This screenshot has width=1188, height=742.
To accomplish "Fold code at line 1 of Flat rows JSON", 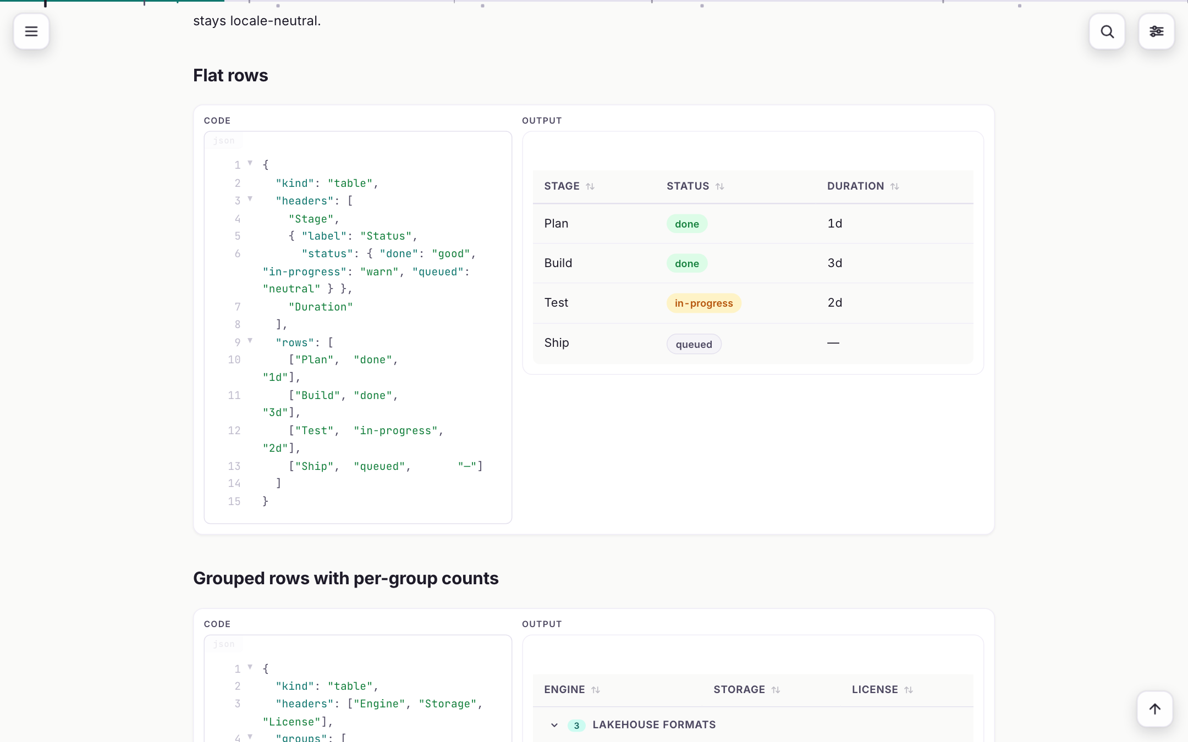I will click(250, 163).
